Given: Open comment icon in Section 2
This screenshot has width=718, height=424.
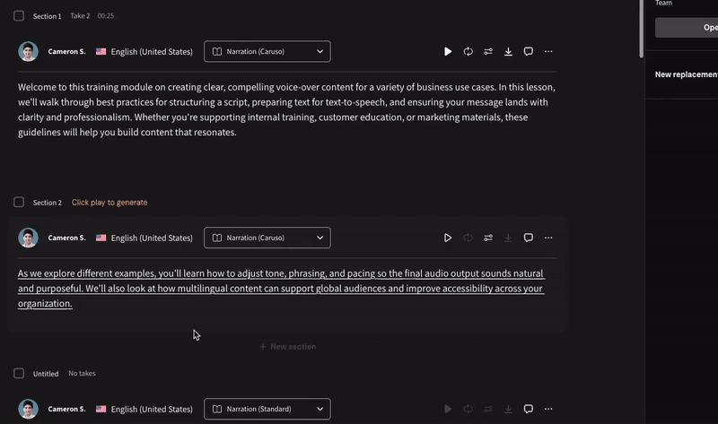Looking at the screenshot, I should tap(529, 238).
